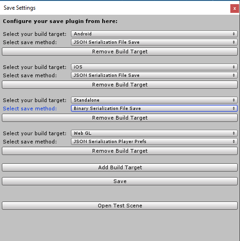Click the build target label beside Android

tap(35, 34)
